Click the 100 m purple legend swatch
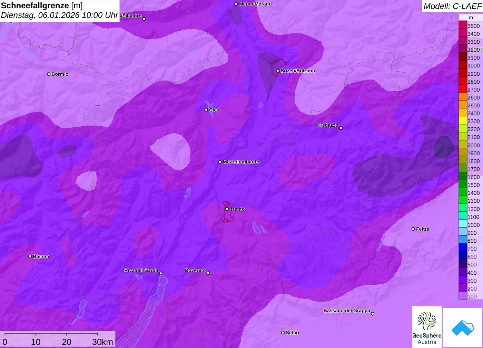The width and height of the screenshot is (483, 348). [463, 295]
